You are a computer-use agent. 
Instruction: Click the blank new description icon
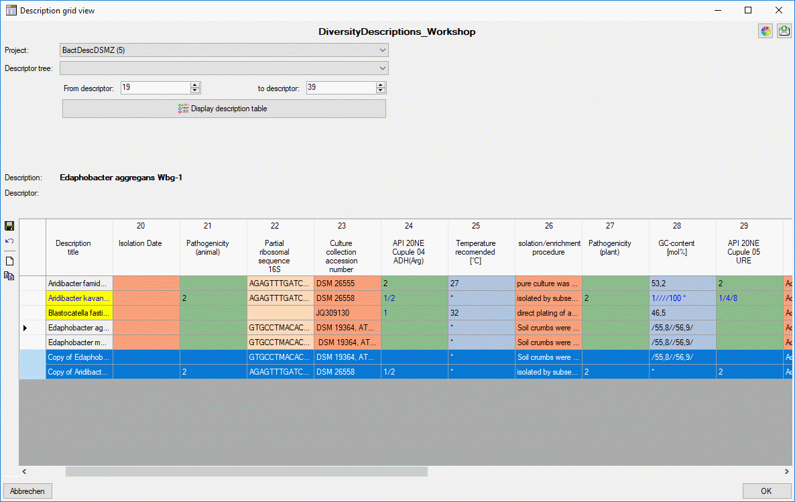[9, 261]
